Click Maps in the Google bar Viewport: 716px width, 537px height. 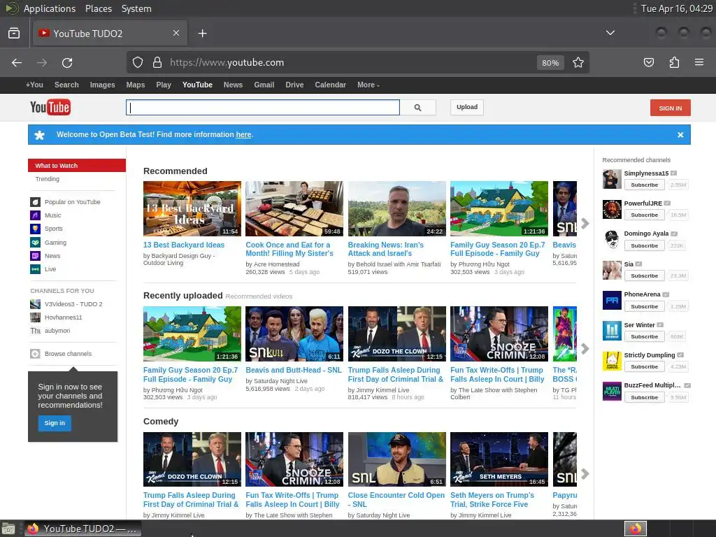coord(136,85)
